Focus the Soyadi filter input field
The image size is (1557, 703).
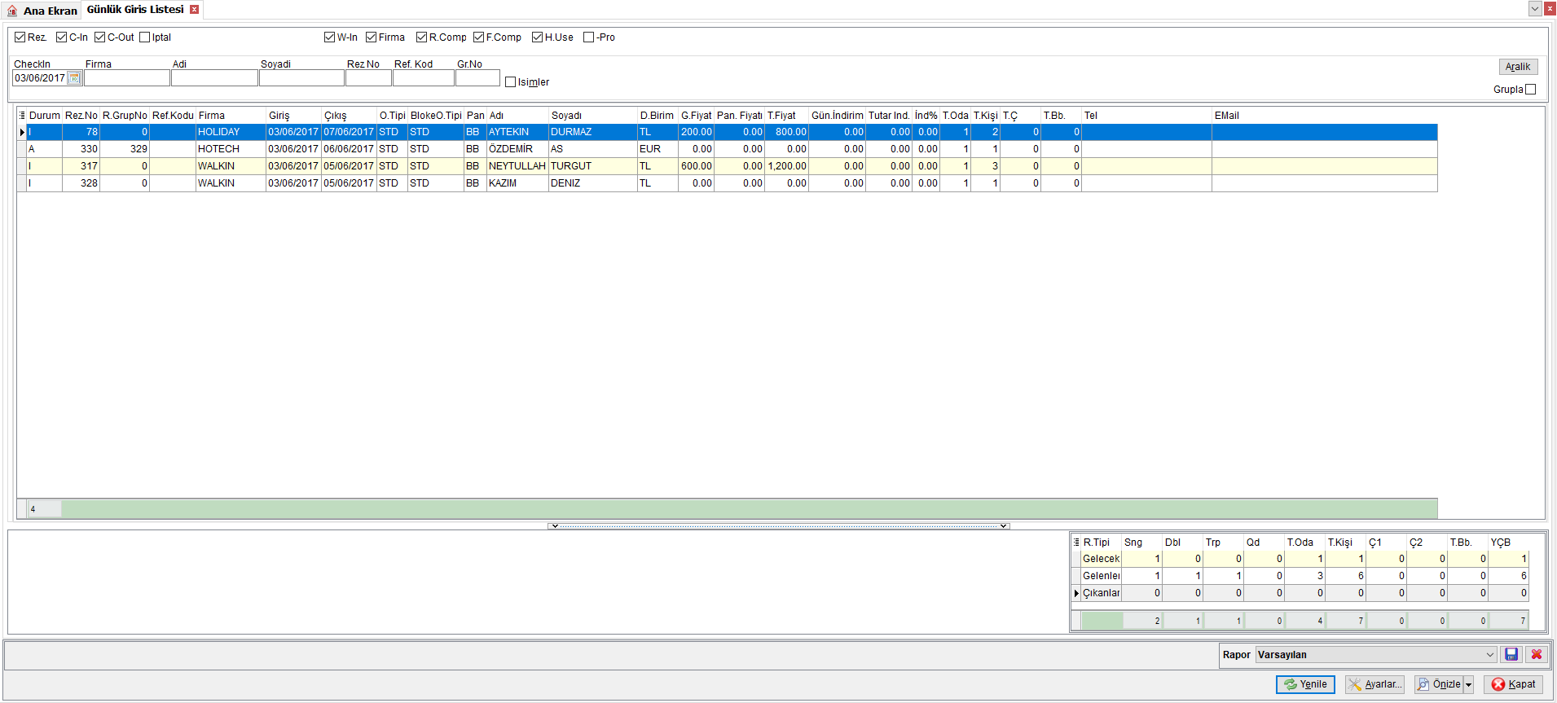coord(301,78)
